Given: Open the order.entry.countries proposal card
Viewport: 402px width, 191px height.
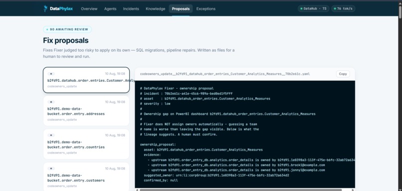Looking at the screenshot, I should coord(86,144).
